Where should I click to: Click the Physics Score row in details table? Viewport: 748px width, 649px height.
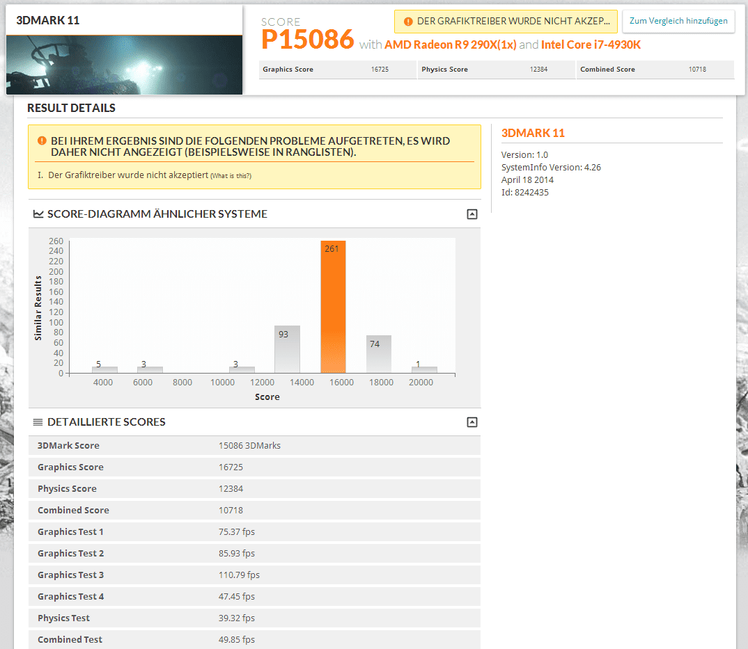(x=254, y=489)
